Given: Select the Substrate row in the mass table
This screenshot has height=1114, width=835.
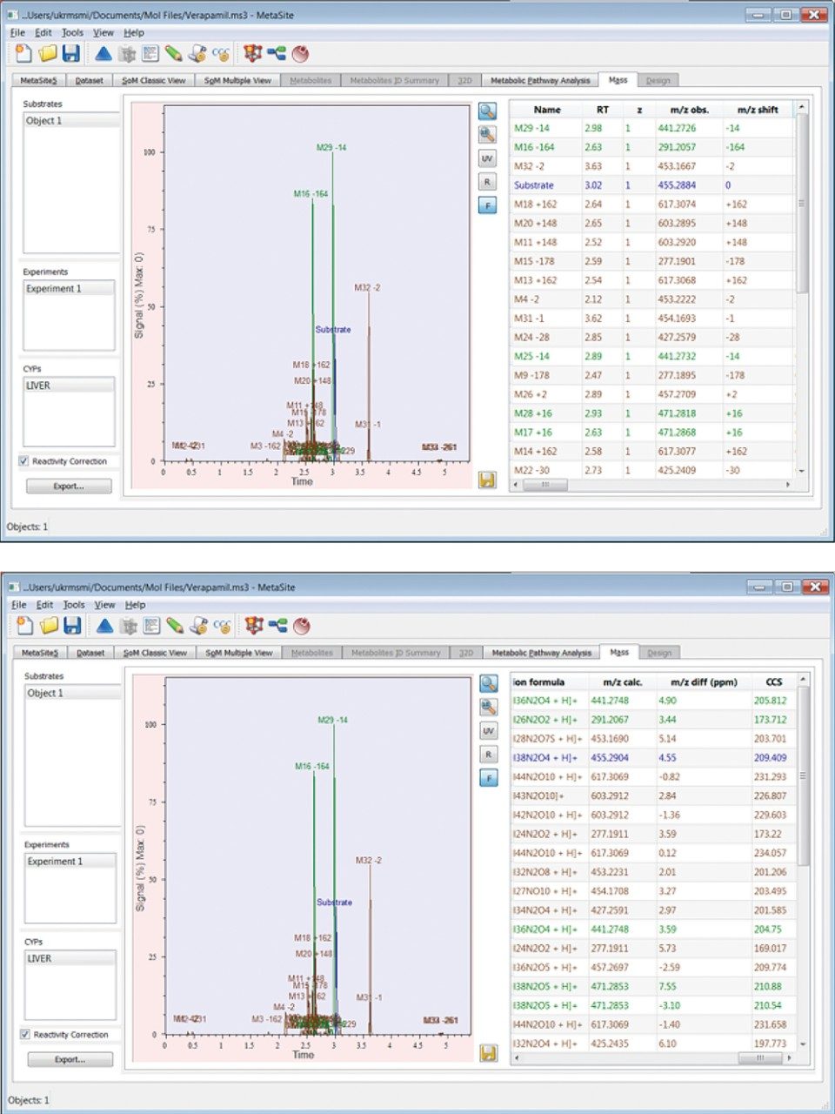Looking at the screenshot, I should (x=652, y=185).
